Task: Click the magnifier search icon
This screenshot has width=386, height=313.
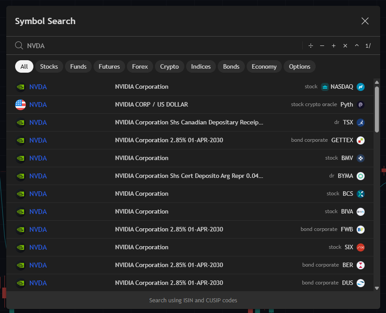Action: [x=19, y=45]
